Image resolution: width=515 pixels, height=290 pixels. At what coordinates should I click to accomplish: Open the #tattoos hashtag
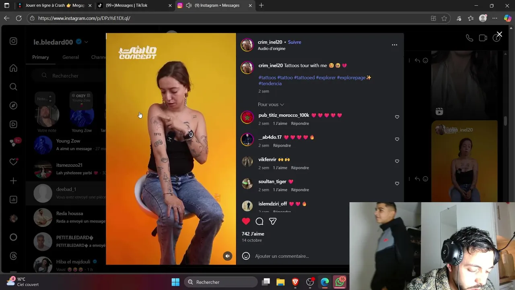point(267,77)
